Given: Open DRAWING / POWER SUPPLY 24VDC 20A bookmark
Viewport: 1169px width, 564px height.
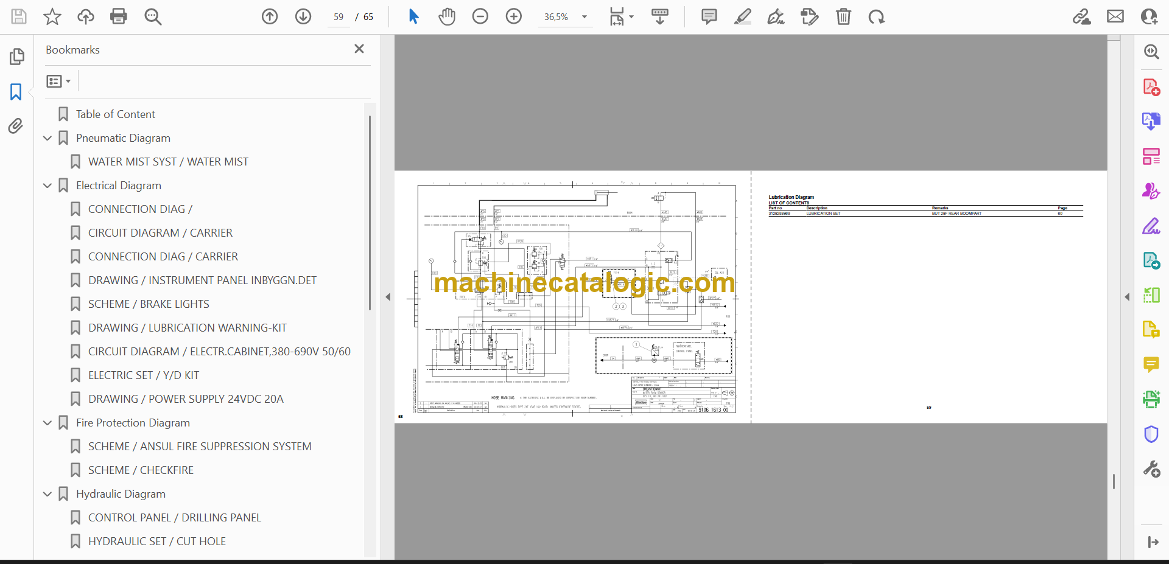Looking at the screenshot, I should point(186,399).
